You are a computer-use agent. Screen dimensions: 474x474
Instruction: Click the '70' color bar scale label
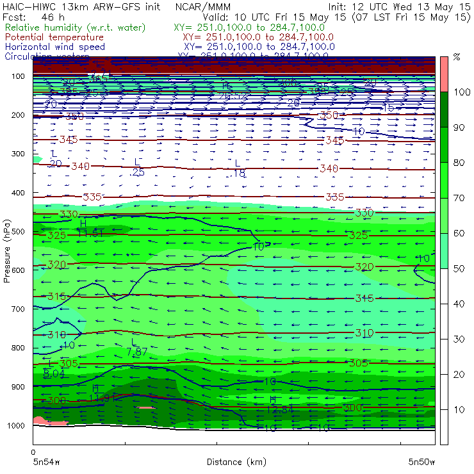[459, 198]
